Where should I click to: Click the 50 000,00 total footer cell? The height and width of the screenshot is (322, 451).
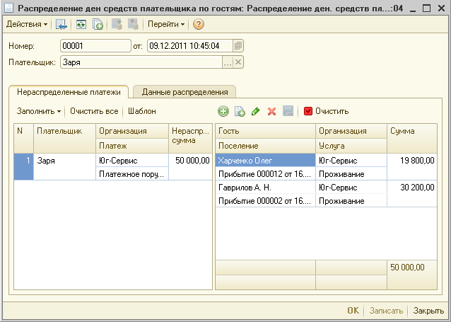[x=412, y=275]
